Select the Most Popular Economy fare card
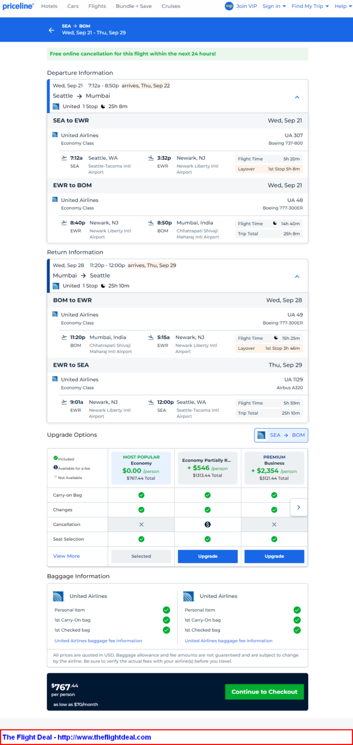 pyautogui.click(x=141, y=468)
